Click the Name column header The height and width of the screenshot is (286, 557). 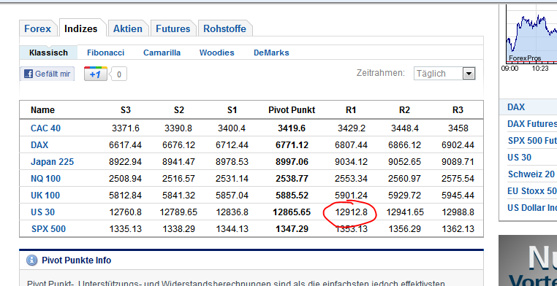click(42, 110)
